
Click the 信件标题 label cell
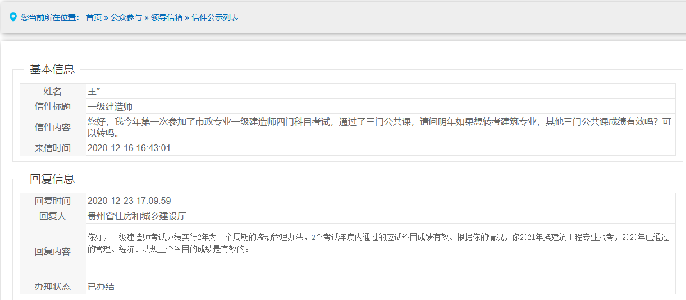(x=53, y=107)
